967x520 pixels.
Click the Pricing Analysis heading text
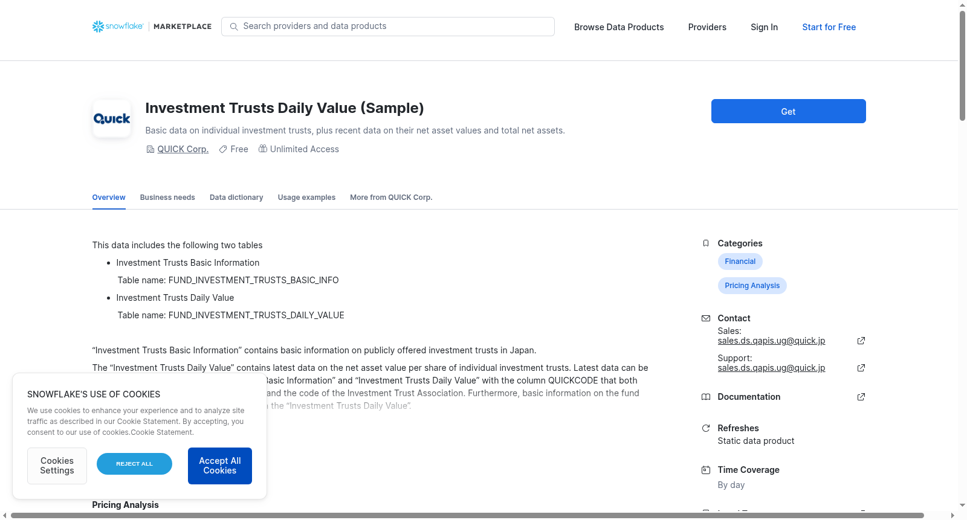coord(125,505)
